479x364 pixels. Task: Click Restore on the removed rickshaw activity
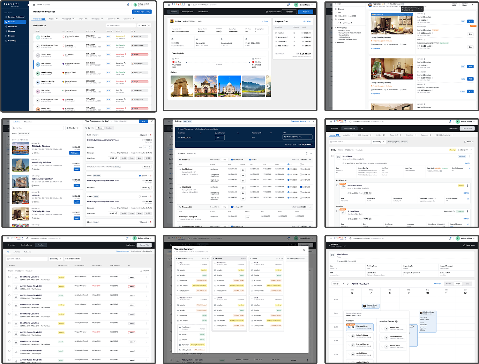(147, 167)
